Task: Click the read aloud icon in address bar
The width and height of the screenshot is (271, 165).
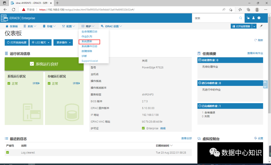Action: point(224,10)
